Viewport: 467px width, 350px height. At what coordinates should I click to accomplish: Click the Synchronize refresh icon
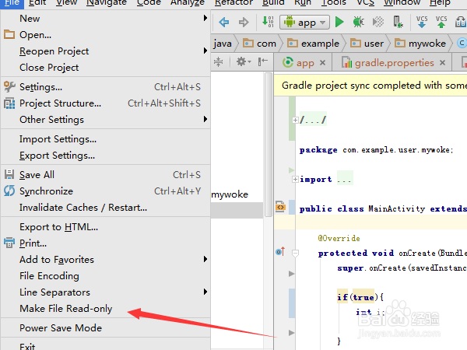pos(9,191)
